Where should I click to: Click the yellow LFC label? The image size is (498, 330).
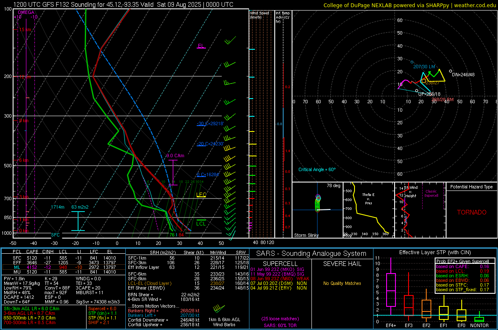pyautogui.click(x=201, y=195)
